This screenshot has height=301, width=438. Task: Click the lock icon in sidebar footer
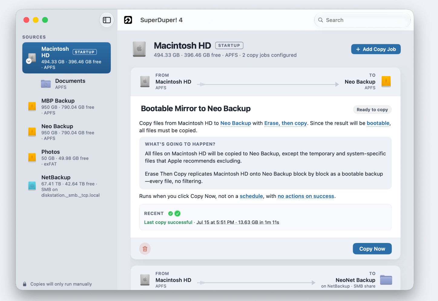(x=25, y=284)
